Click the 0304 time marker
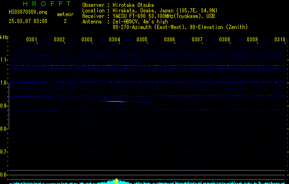The height and width of the screenshot is (184, 289). click(114, 40)
